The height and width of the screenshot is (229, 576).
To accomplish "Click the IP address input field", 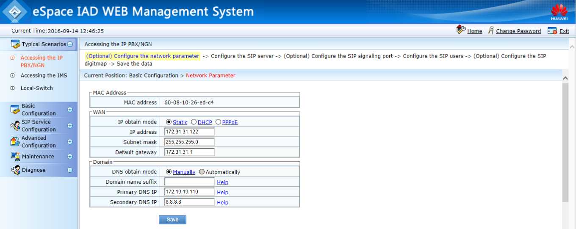I will pos(189,132).
